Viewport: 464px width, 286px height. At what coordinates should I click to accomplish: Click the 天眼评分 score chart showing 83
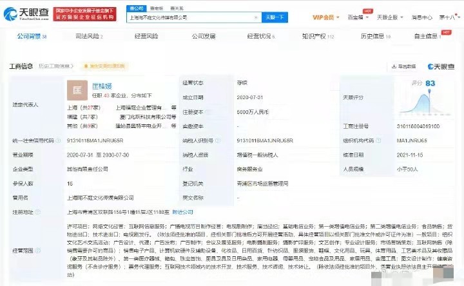[425, 98]
